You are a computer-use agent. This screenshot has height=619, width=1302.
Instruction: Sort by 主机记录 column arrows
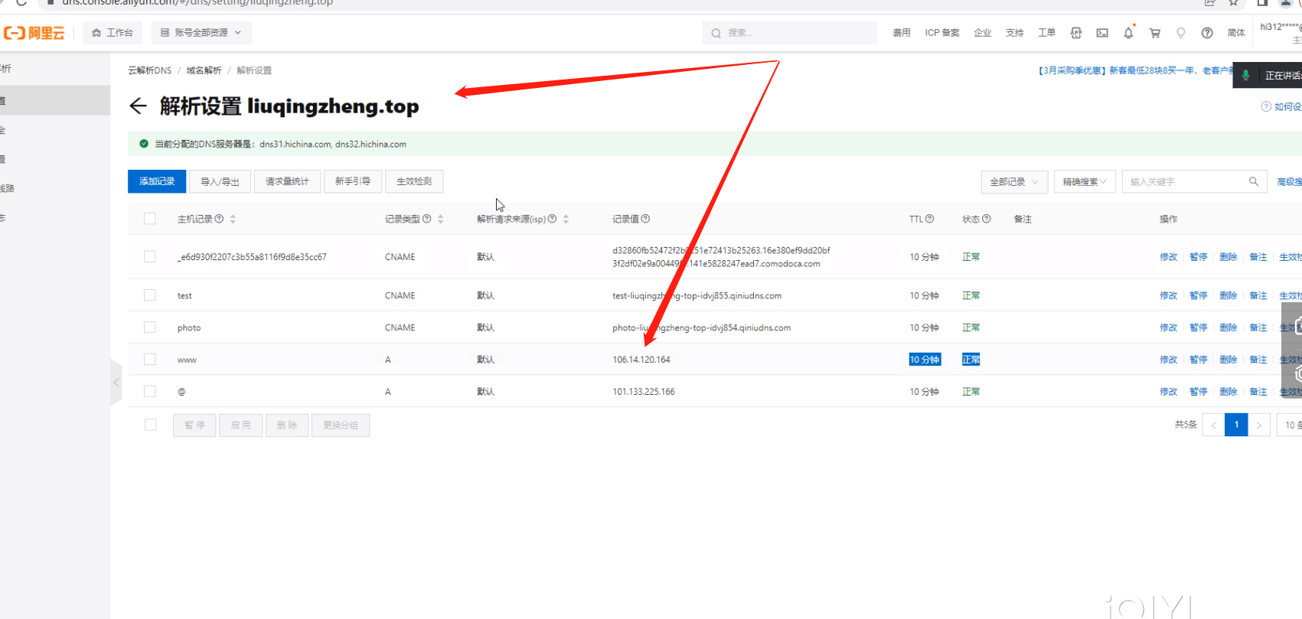click(x=233, y=219)
